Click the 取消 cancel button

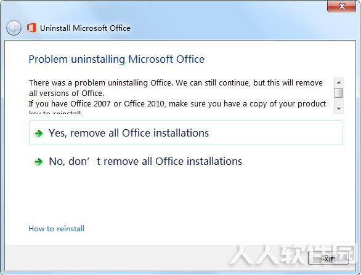tap(328, 258)
